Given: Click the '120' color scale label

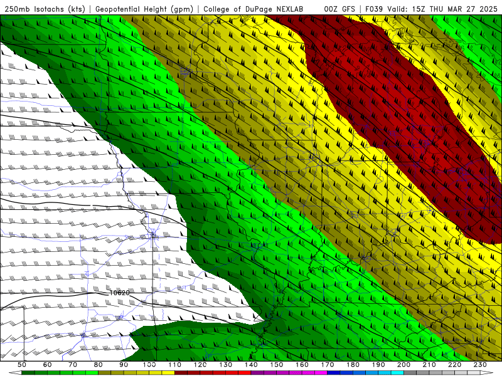Looking at the screenshot, I should [200, 365].
